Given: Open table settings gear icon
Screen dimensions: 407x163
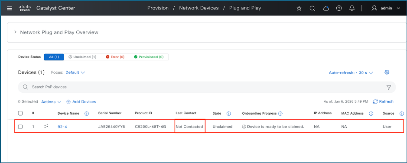Looking at the screenshot, I should click(x=387, y=72).
